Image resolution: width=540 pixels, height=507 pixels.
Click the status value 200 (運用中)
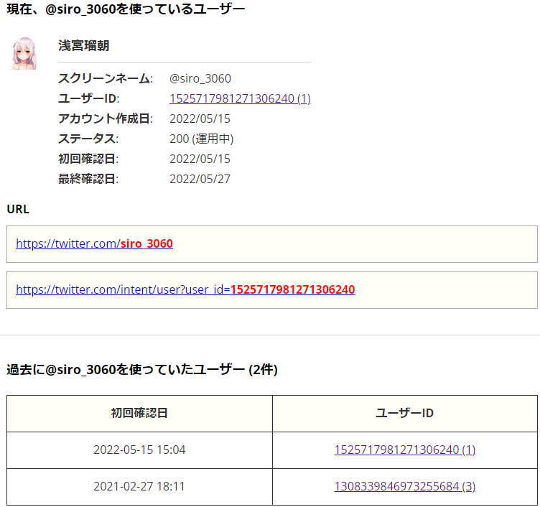pos(202,139)
